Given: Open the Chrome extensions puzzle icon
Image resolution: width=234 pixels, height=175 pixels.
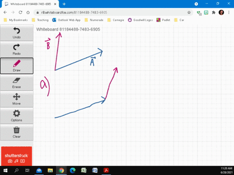Looking at the screenshot, I should pyautogui.click(x=214, y=13).
